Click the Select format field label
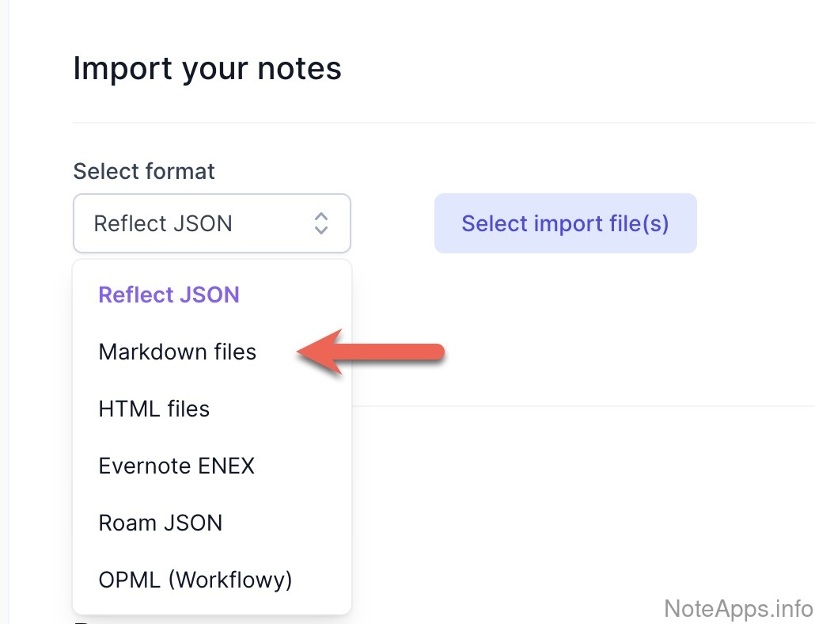The image size is (815, 624). (x=144, y=171)
